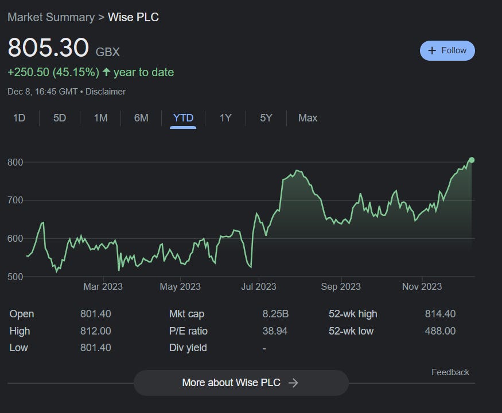Click the 52-wk high value 814.40

click(x=440, y=314)
